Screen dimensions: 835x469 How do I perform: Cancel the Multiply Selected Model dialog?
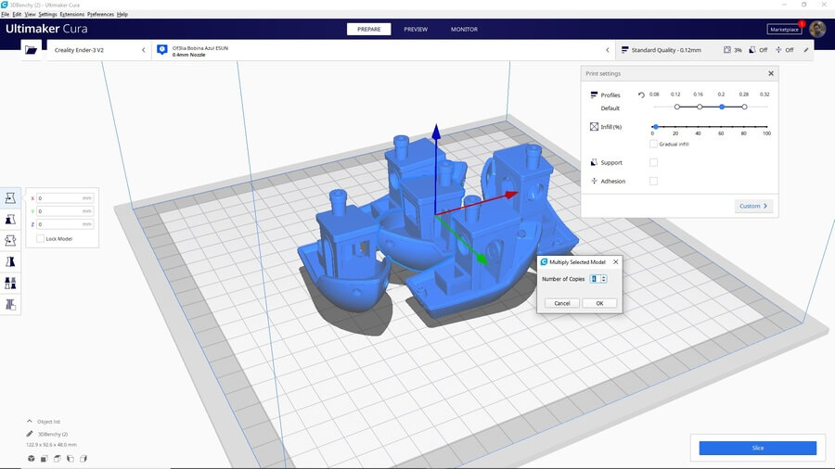pyautogui.click(x=562, y=303)
